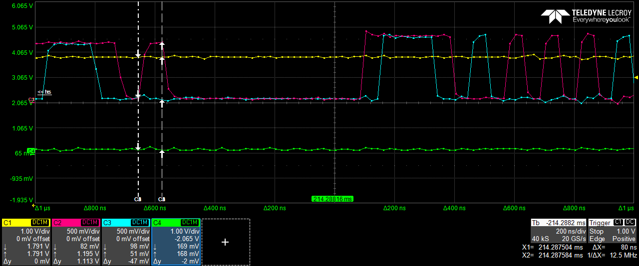Screen dimensions: 639x266
Task: Click the Edge trigger type label
Action: point(597,239)
